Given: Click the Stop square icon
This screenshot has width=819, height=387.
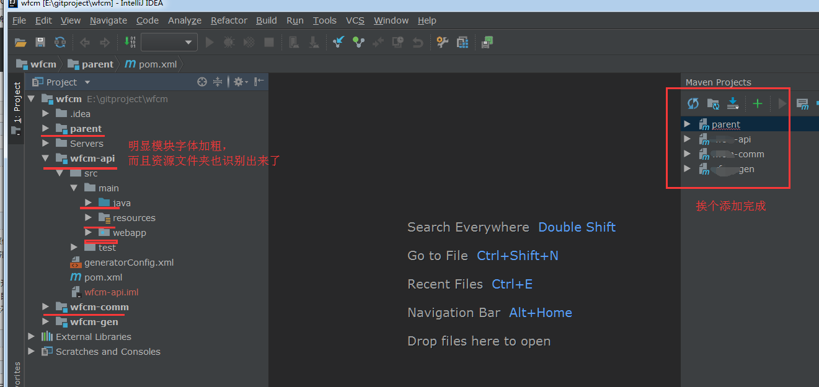Looking at the screenshot, I should [x=269, y=43].
